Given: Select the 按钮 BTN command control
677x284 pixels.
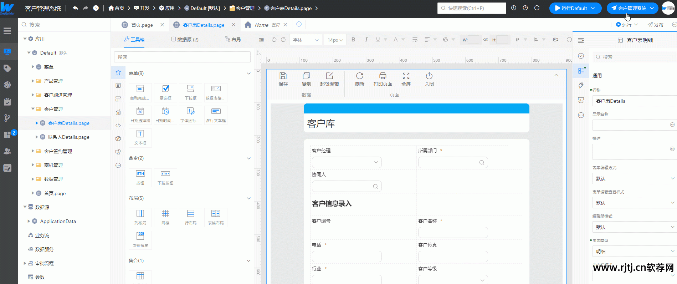Looking at the screenshot, I should [x=140, y=177].
